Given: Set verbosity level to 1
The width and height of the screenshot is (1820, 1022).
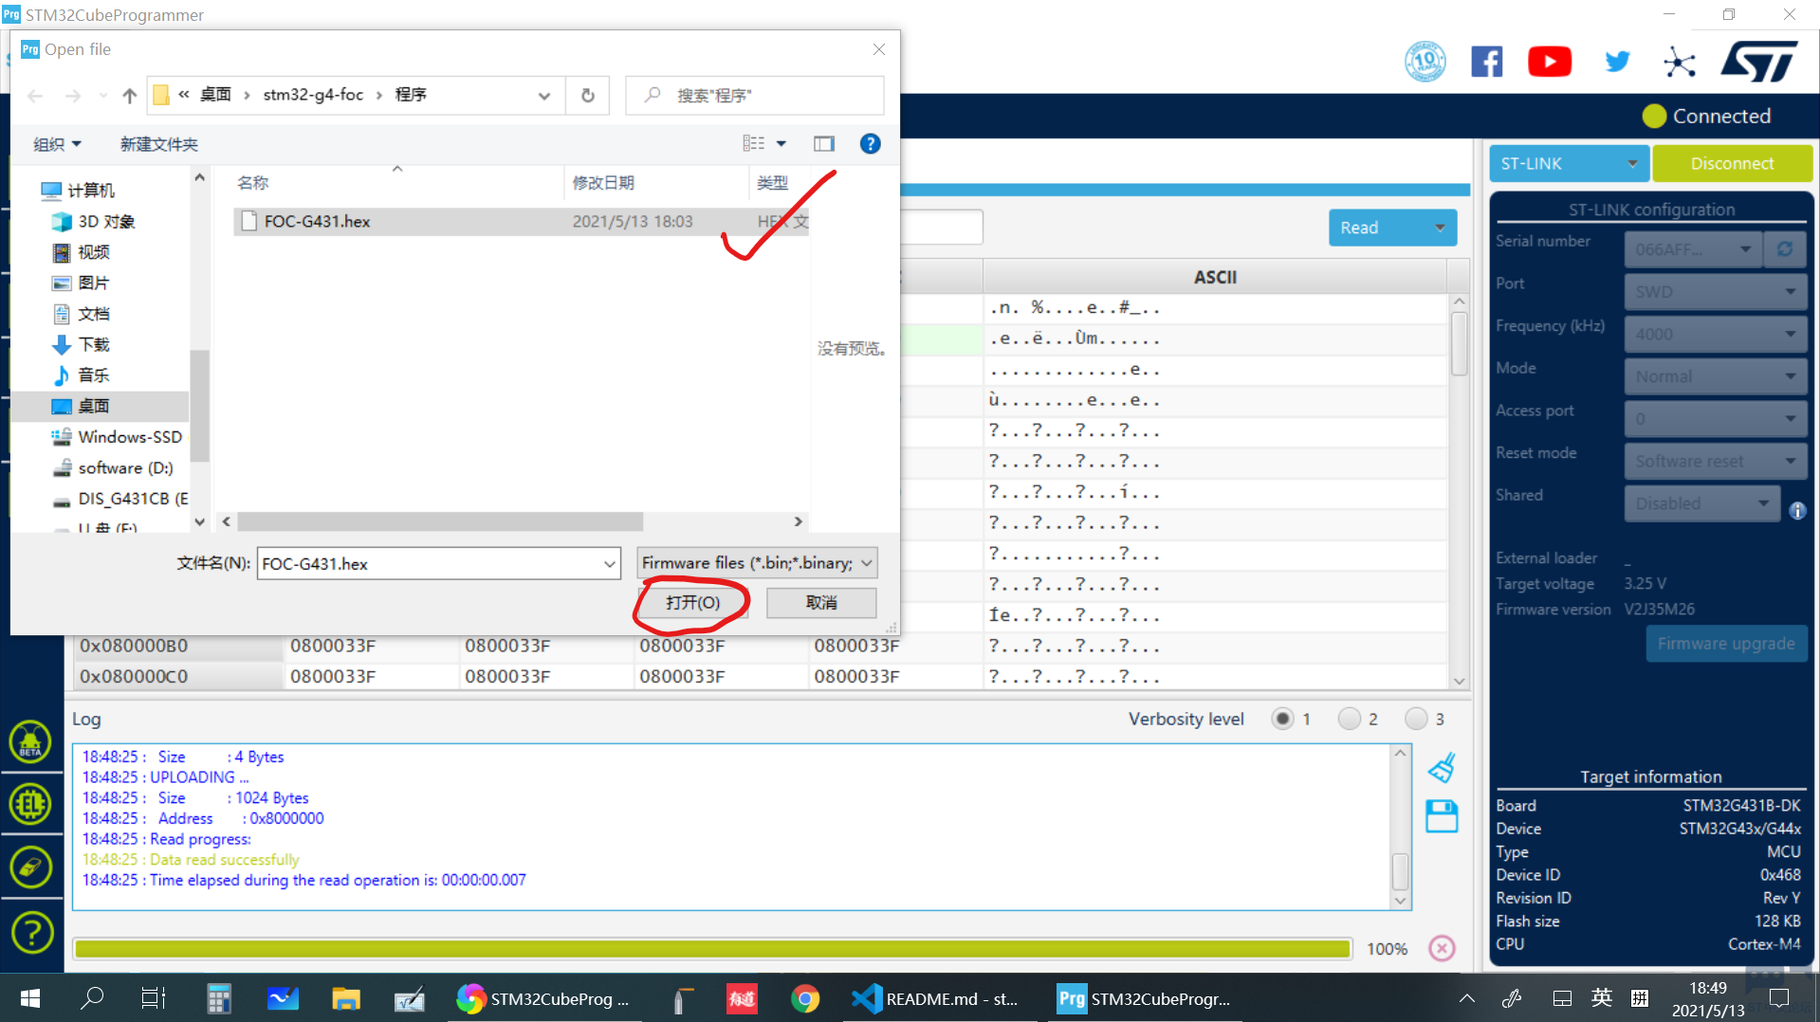Looking at the screenshot, I should pos(1283,719).
